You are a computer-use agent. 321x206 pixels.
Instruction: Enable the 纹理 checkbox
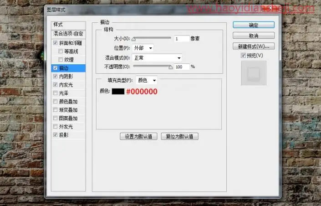pos(61,59)
